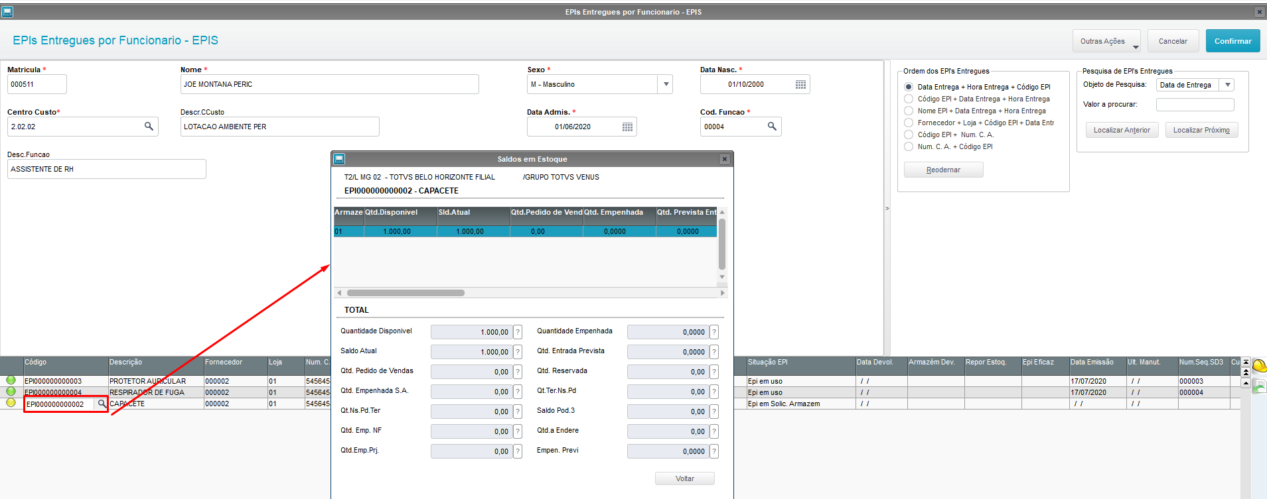Select Num. C. A. + Código EPI order
This screenshot has width=1267, height=499.
[909, 146]
